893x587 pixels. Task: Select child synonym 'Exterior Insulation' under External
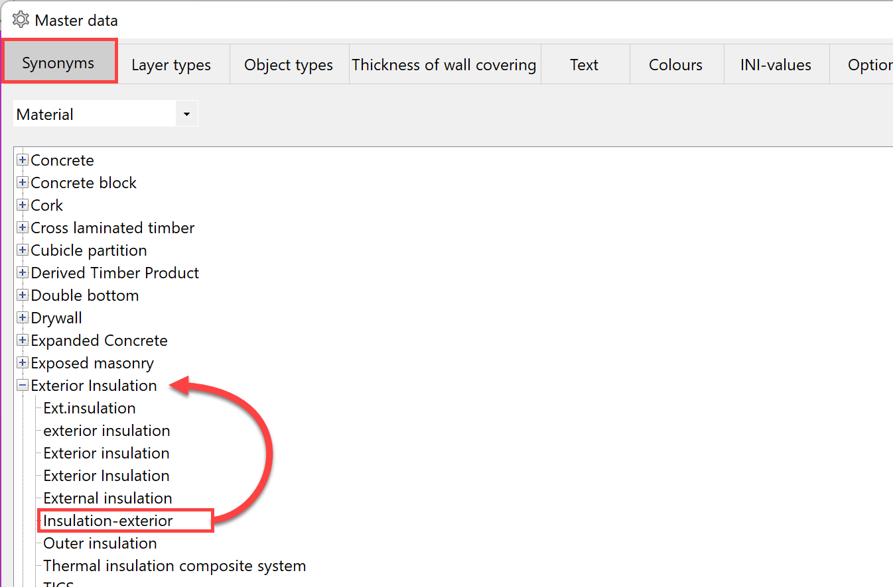(106, 476)
